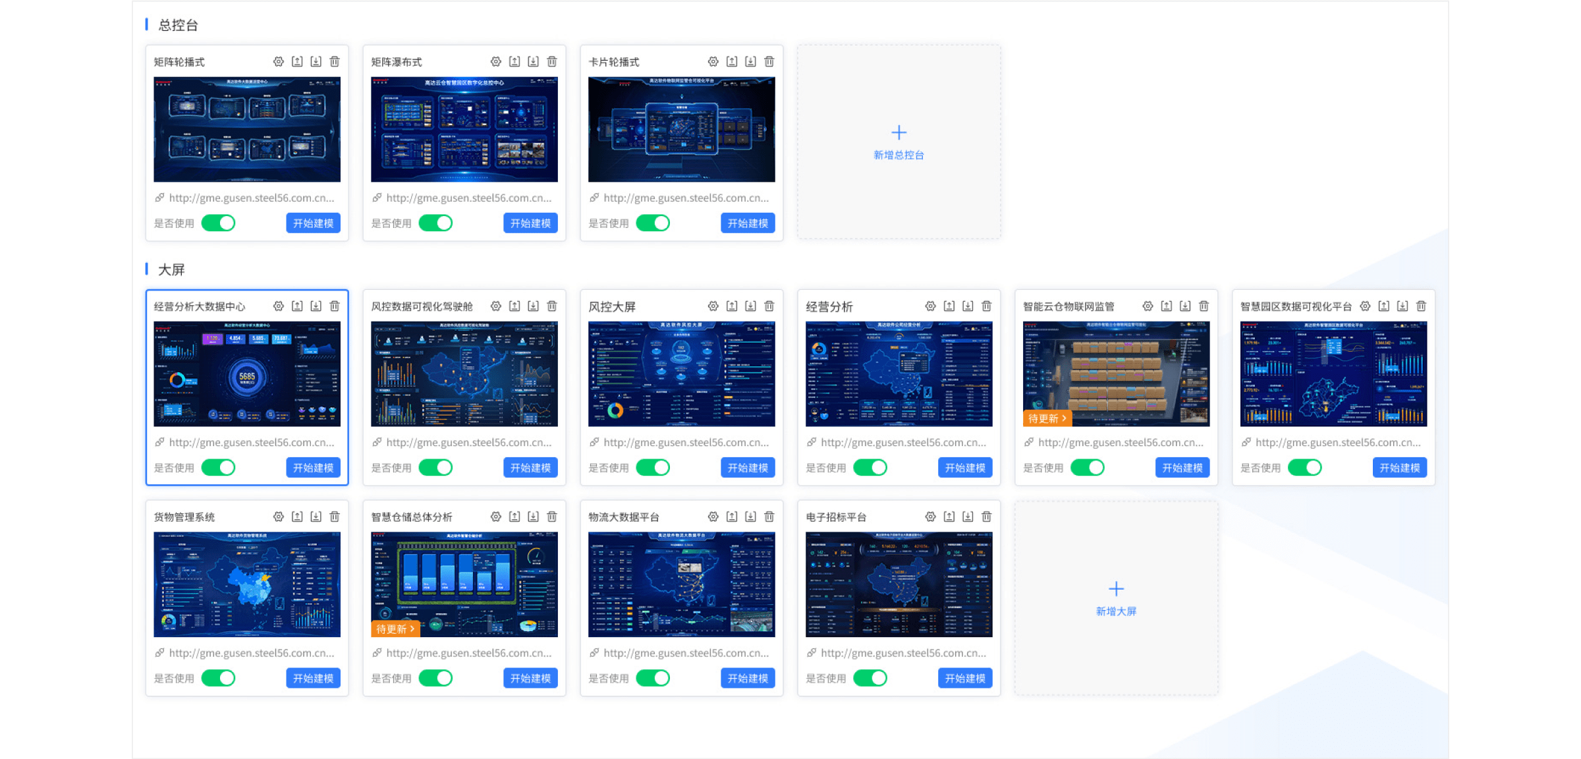Viewport: 1581px width, 759px height.
Task: Open the URL link under 风控大屏
Action: tap(685, 442)
